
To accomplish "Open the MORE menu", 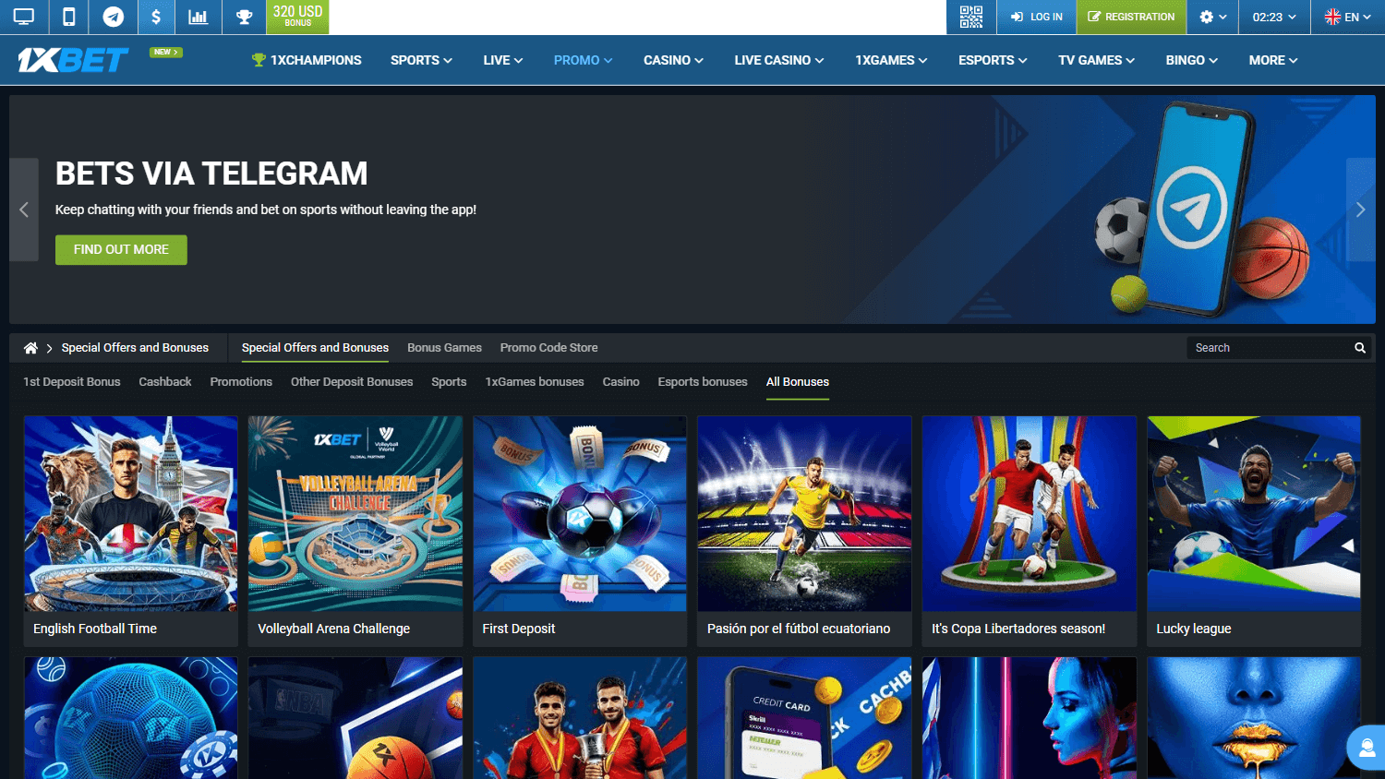I will (1273, 60).
